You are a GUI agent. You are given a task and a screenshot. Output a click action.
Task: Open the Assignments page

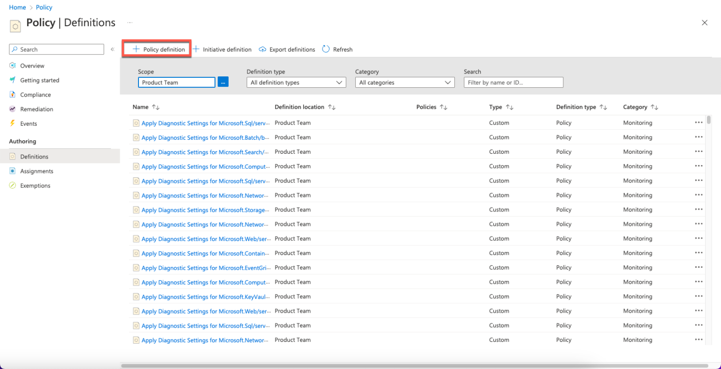[37, 171]
